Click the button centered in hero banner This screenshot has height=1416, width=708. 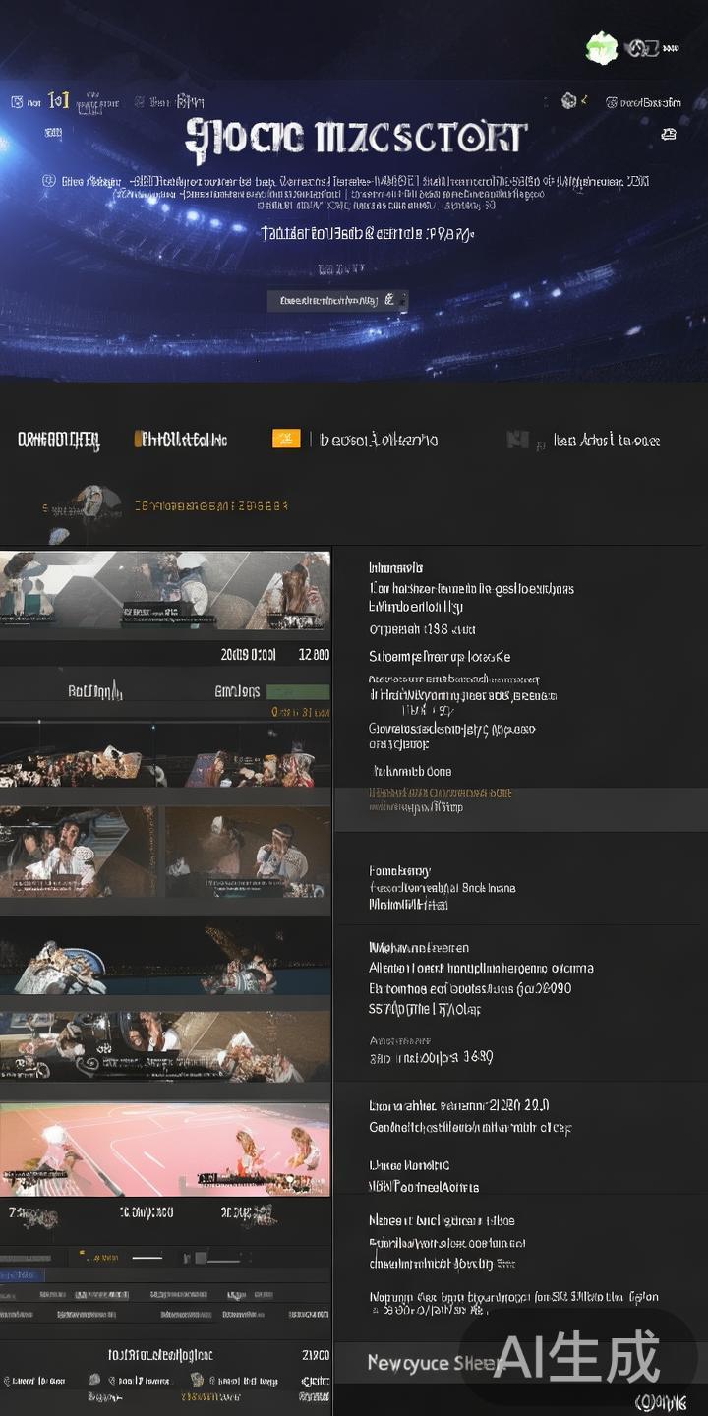337,300
